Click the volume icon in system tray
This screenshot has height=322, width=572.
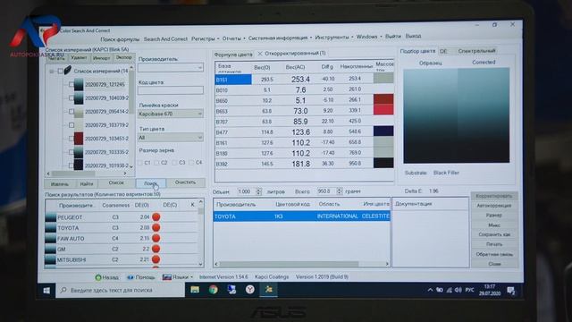click(458, 290)
